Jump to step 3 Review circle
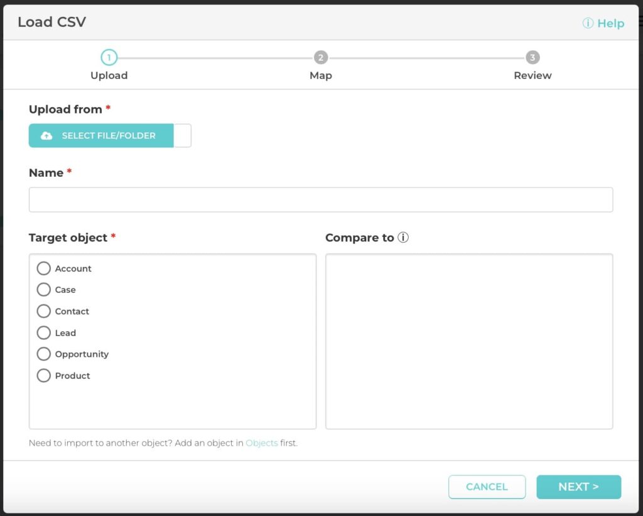The image size is (643, 516). coord(532,58)
